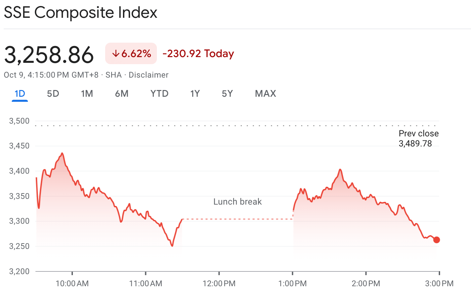This screenshot has width=471, height=301.
Task: Switch to the 1Y chart view
Action: [x=195, y=94]
